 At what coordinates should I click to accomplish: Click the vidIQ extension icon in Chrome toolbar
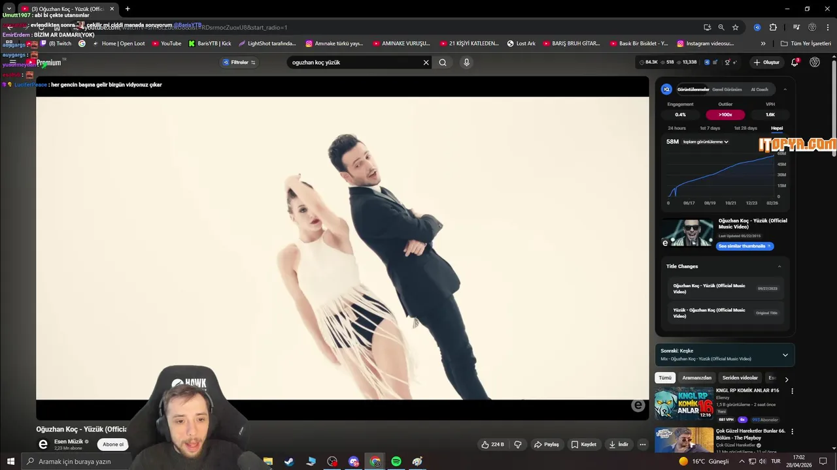pyautogui.click(x=757, y=27)
